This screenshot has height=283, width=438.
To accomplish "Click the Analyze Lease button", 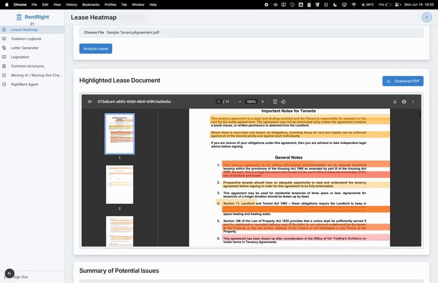I will pyautogui.click(x=96, y=49).
